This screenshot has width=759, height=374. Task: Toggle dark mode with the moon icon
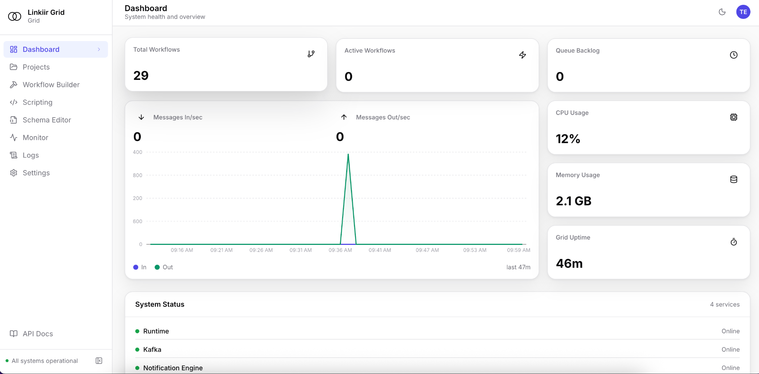[722, 12]
